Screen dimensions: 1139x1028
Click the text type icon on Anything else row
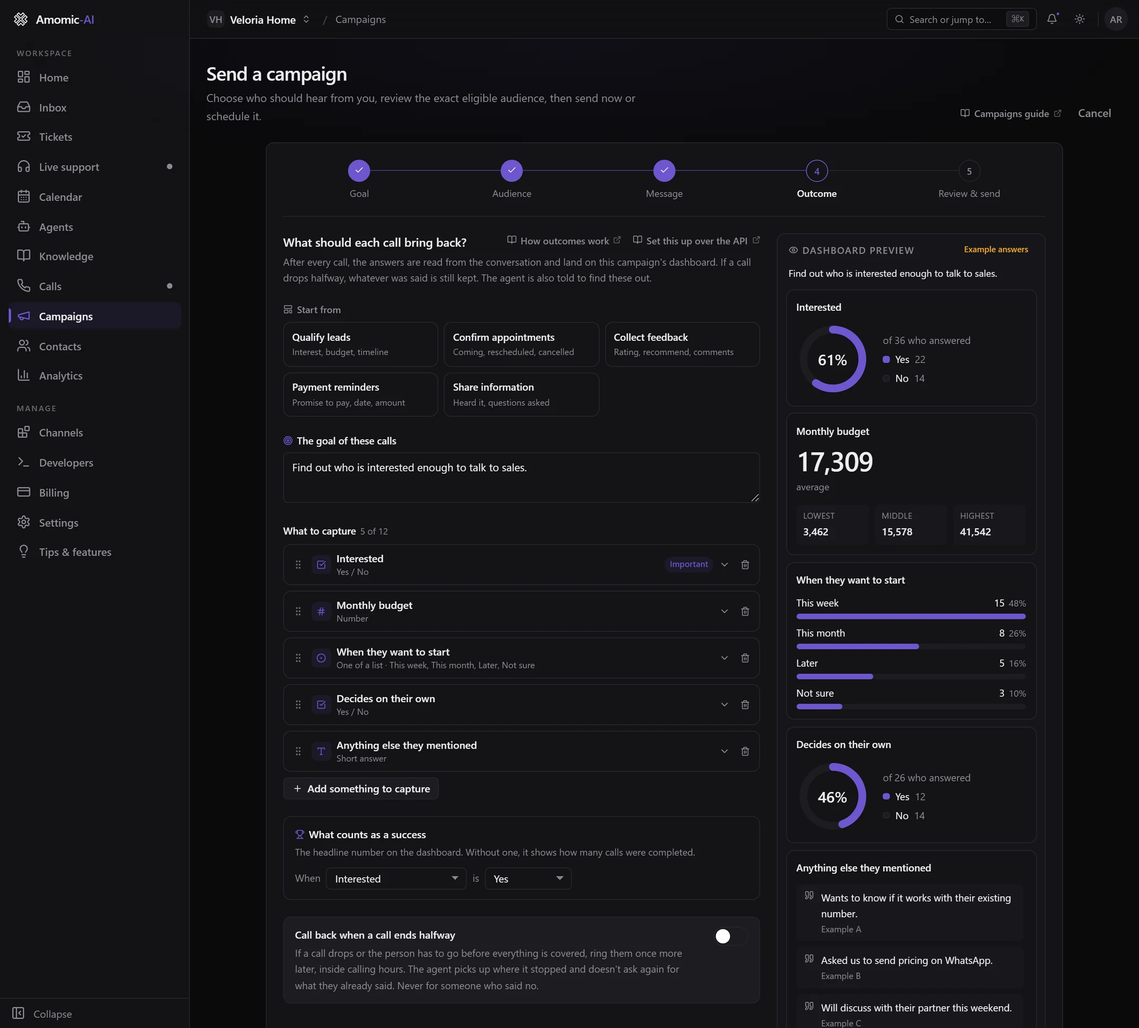pos(321,751)
